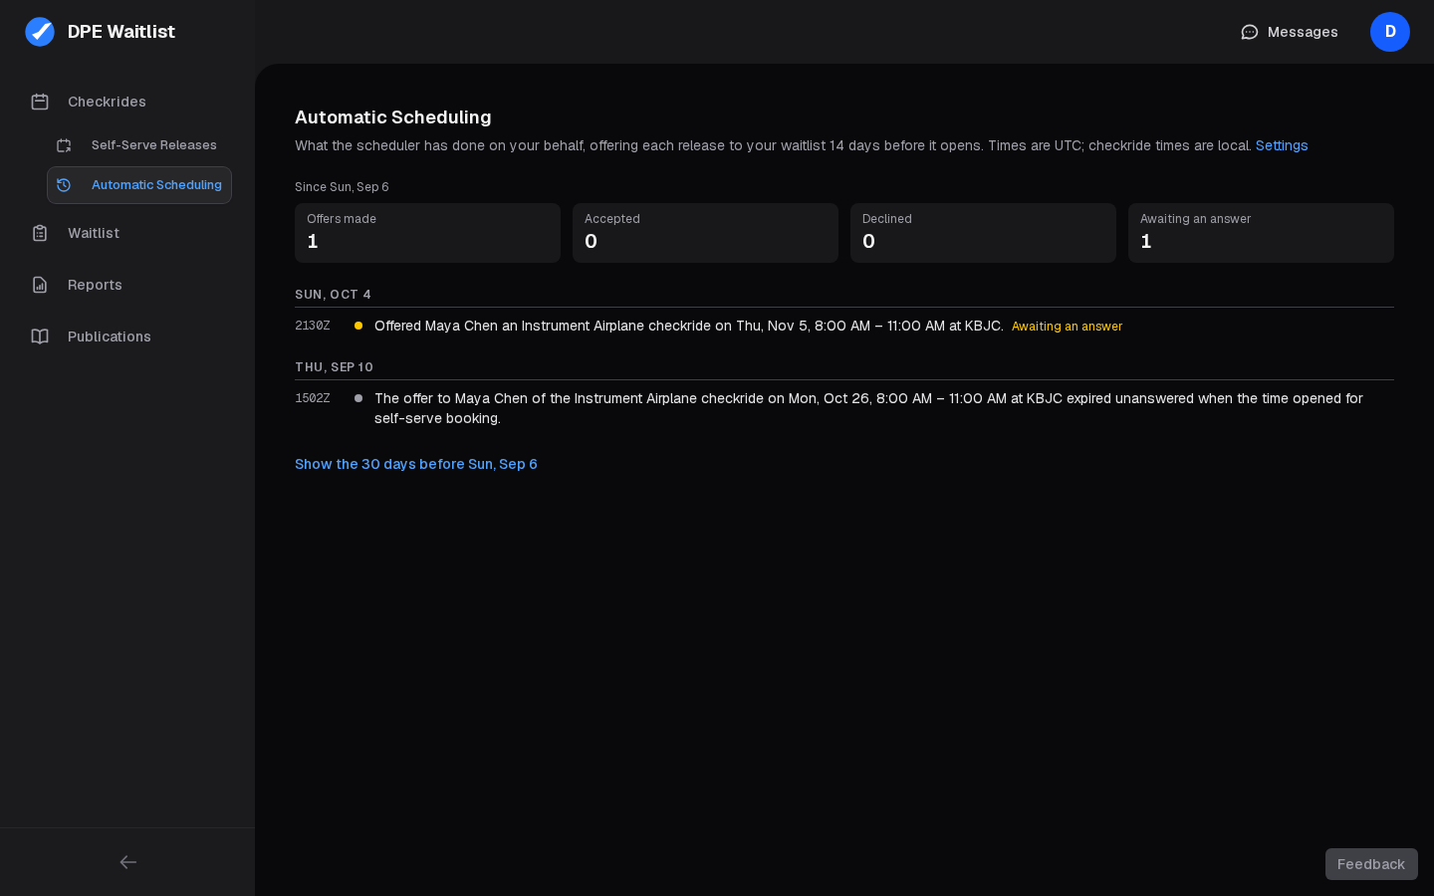Click the yellow 'Awaiting an answer' status label
Viewport: 1434px width, 896px height.
click(x=1067, y=327)
